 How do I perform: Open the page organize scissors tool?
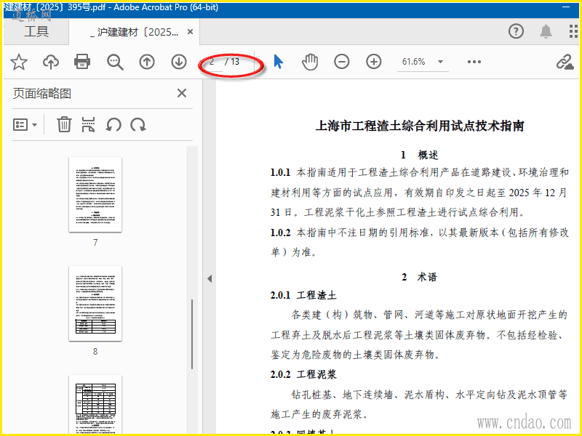[88, 124]
